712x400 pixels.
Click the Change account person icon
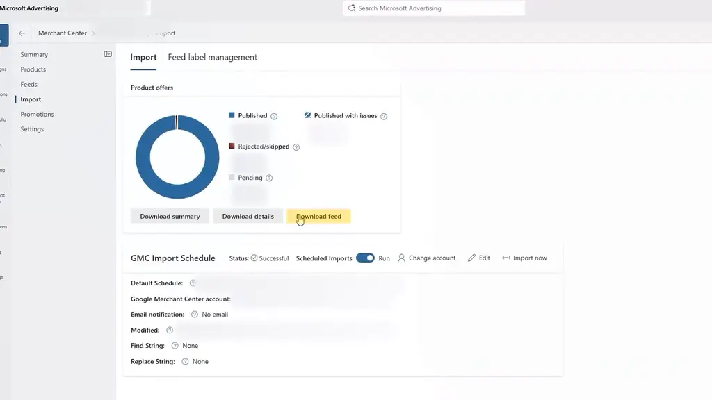tap(401, 258)
